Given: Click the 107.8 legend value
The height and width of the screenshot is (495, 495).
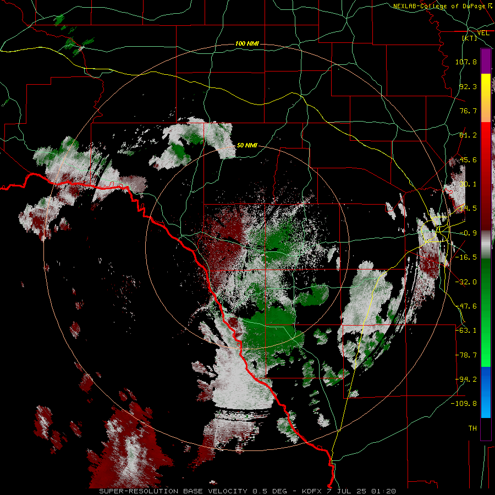Looking at the screenshot, I should click(466, 62).
